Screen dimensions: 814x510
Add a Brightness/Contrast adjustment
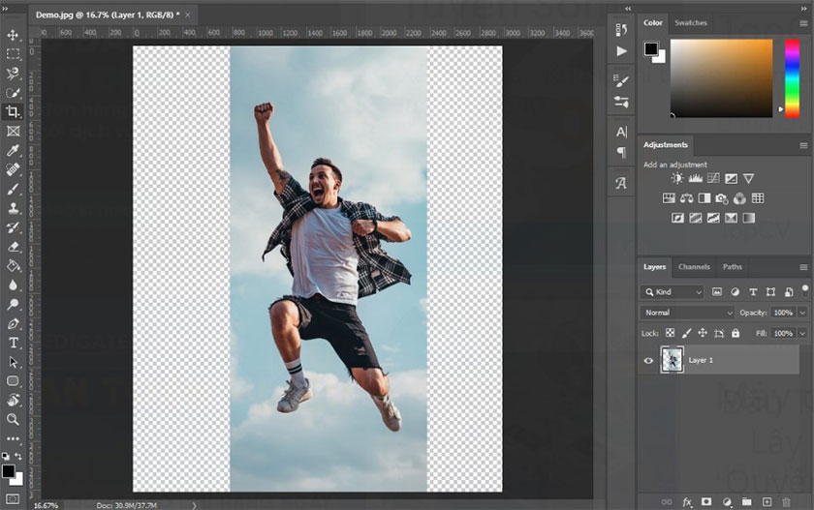[x=677, y=178]
